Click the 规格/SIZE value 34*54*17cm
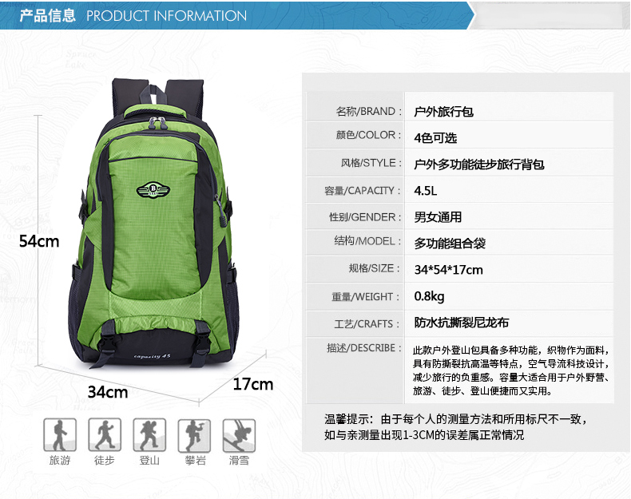This screenshot has height=499, width=631. tap(448, 269)
